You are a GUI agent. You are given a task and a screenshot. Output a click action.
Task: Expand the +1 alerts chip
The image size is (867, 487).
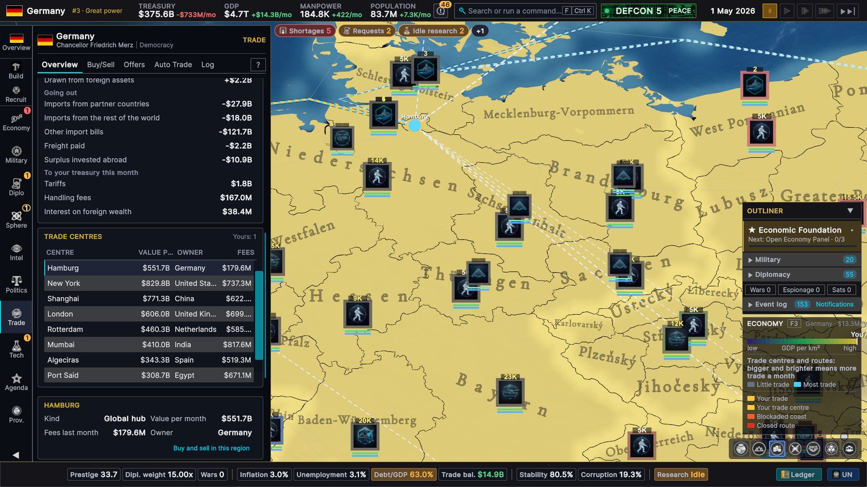pos(480,31)
